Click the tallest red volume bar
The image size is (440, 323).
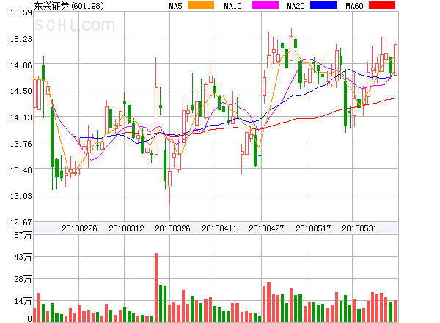point(156,288)
